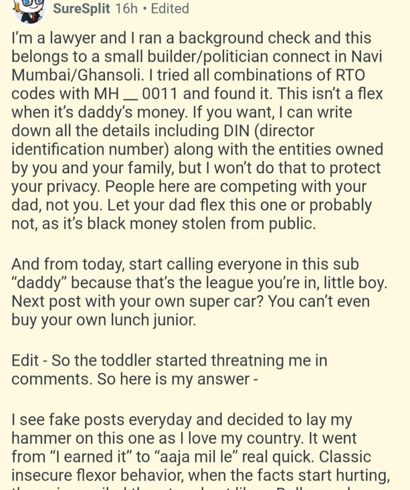Open the SureSplit username profile link
The image size is (410, 490).
(82, 9)
